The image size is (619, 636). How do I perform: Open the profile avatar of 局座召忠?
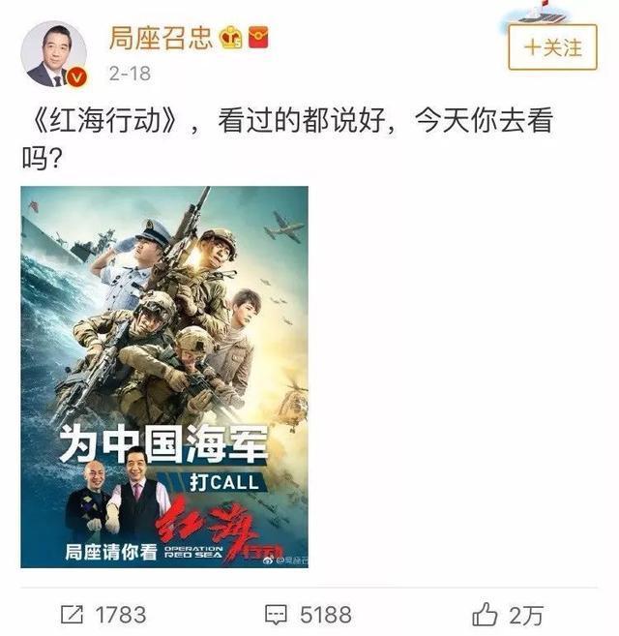click(x=54, y=54)
